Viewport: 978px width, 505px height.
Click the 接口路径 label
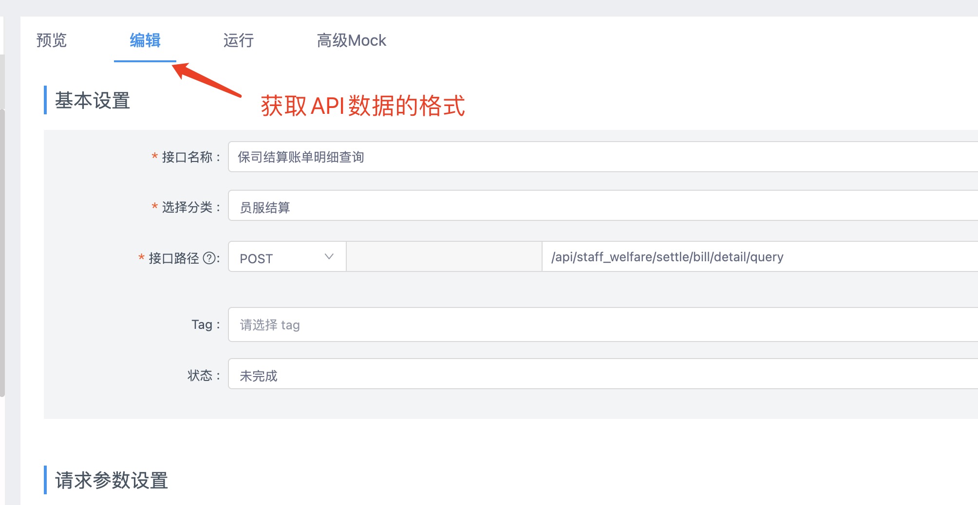(174, 258)
